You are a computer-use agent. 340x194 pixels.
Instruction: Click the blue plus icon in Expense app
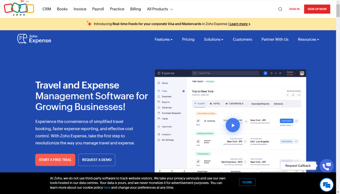265,73
